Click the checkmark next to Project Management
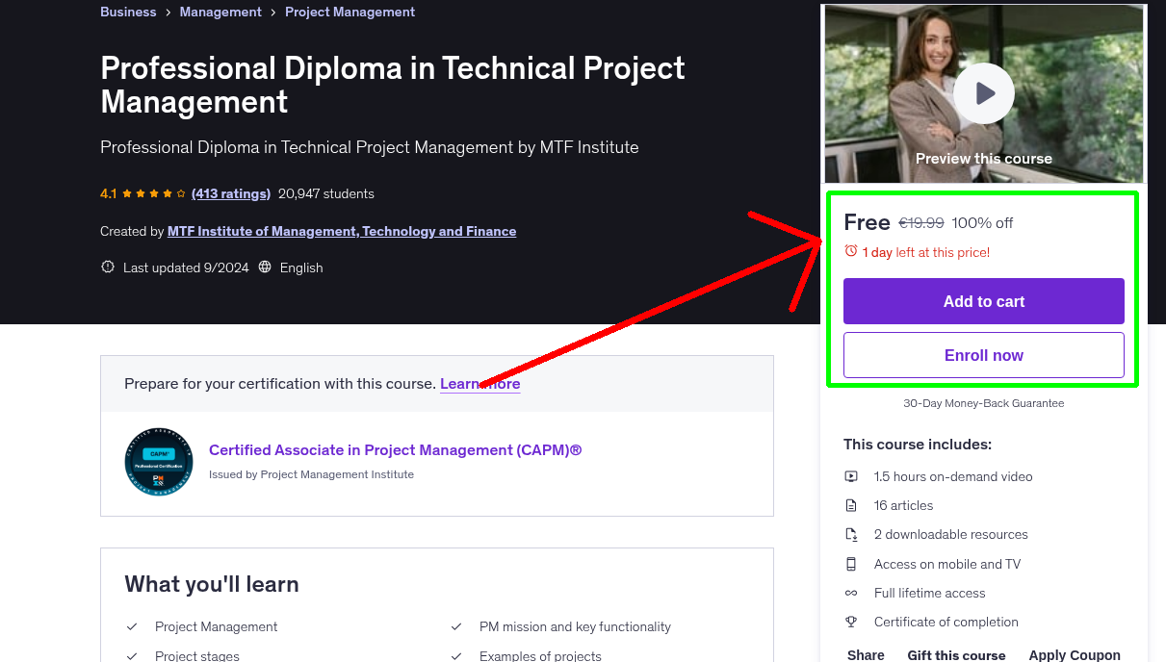 [x=132, y=626]
